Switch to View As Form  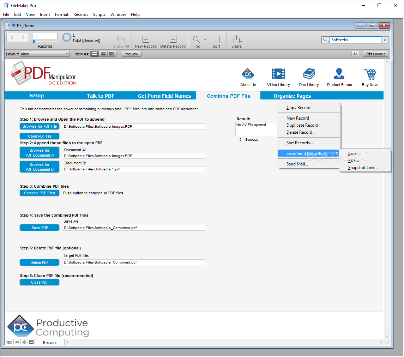95,54
